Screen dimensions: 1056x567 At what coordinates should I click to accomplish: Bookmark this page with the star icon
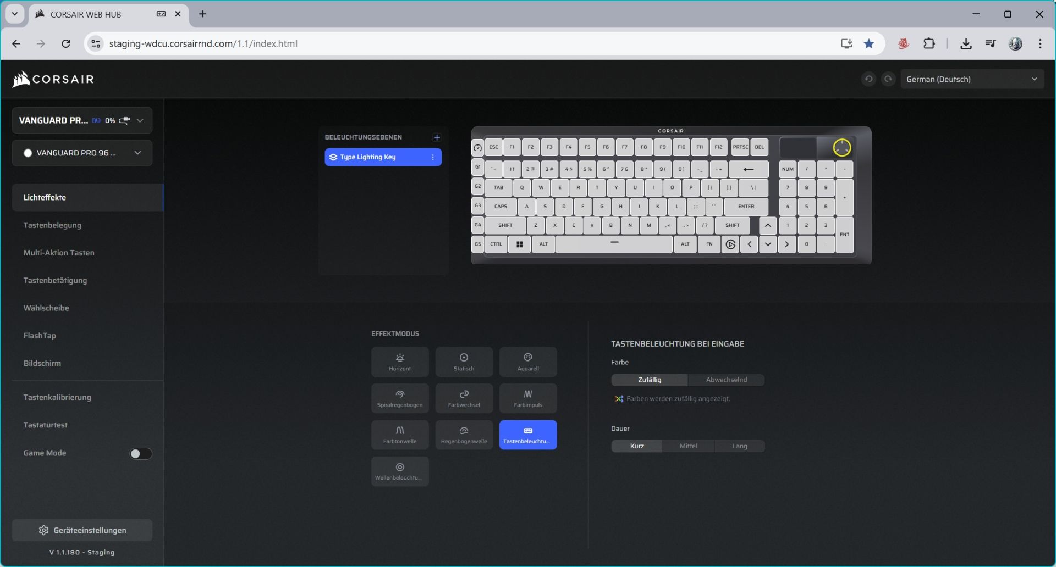point(869,44)
